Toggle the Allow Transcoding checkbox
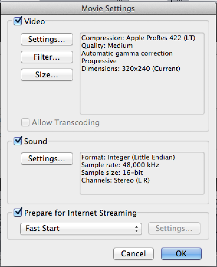 click(26, 122)
